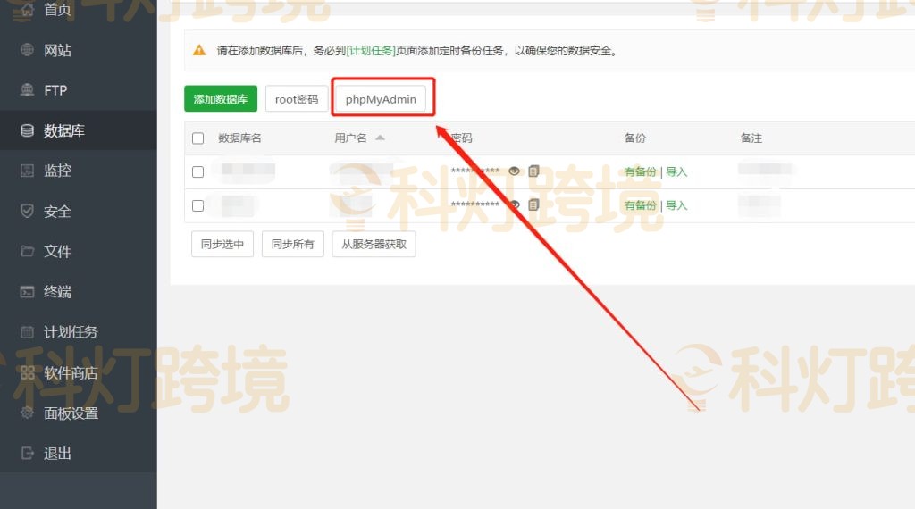Open the 首页 home icon in sidebar

pos(27,9)
